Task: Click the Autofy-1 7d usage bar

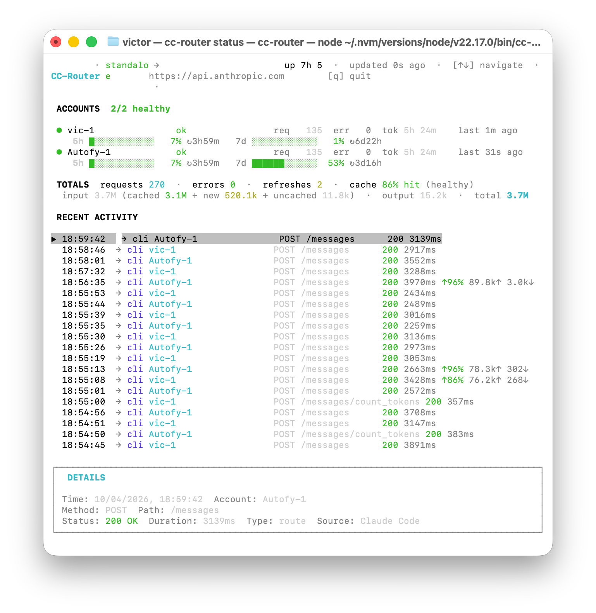Action: click(x=284, y=163)
